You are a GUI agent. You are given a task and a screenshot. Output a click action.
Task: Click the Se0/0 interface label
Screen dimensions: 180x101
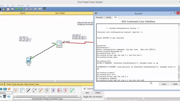[x=67, y=42]
